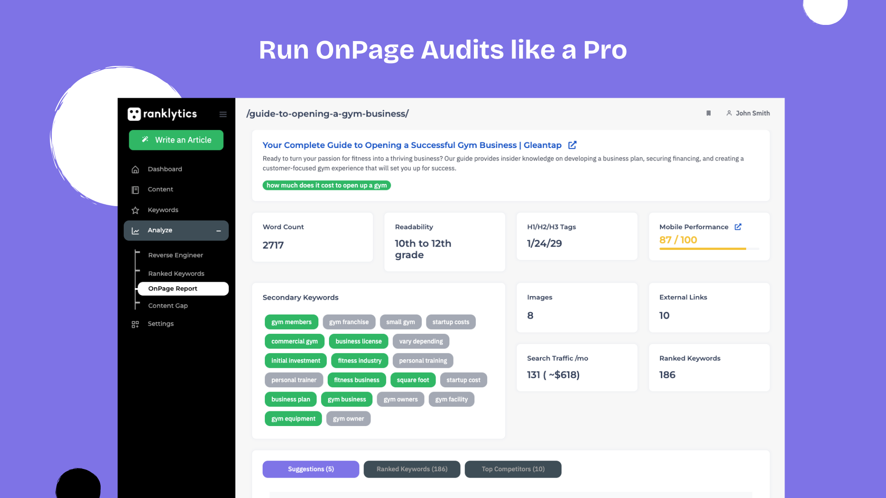This screenshot has width=886, height=498.
Task: Click the Settings navigation icon
Action: click(134, 324)
